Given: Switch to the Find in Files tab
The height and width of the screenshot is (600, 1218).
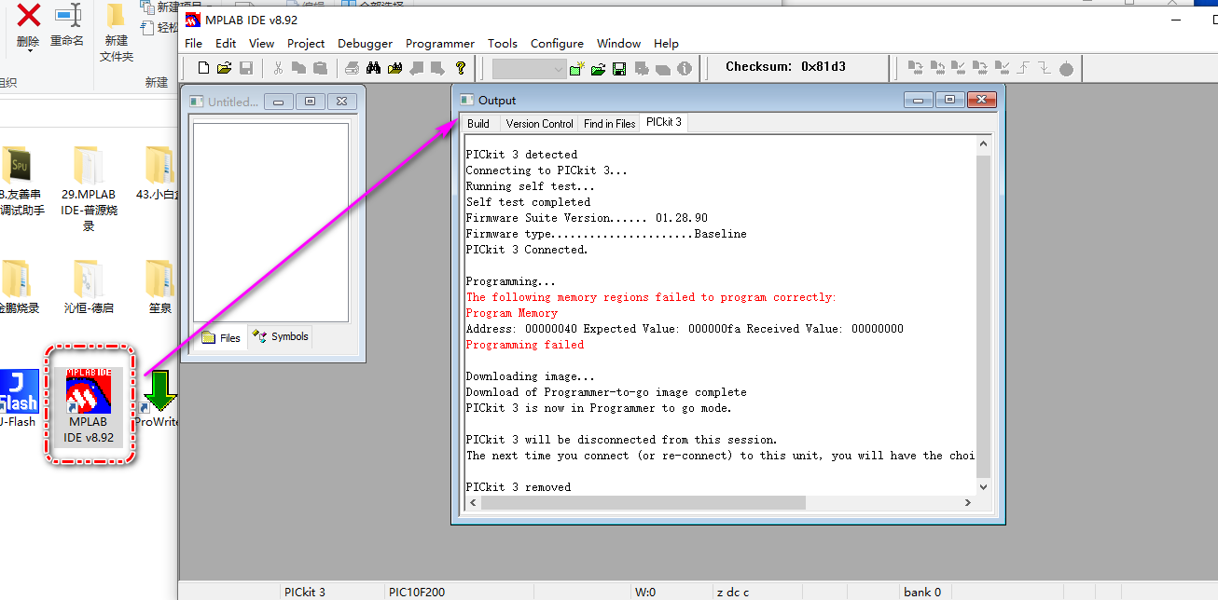Looking at the screenshot, I should click(x=609, y=123).
